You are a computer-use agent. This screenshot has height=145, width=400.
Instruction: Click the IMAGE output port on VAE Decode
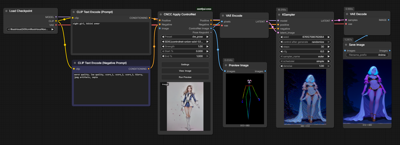click(x=389, y=20)
